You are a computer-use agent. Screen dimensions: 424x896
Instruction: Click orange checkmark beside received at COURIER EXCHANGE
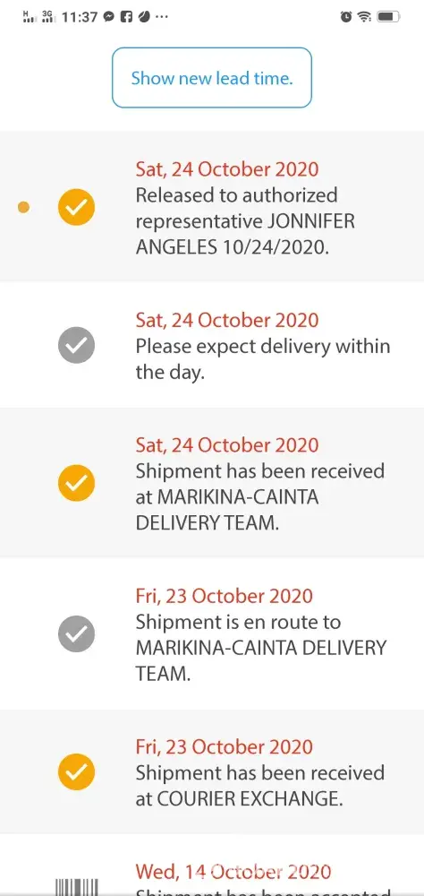coord(76,772)
